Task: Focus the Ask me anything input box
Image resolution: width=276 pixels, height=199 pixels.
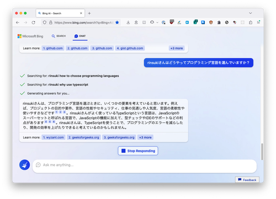Action: coord(145,166)
